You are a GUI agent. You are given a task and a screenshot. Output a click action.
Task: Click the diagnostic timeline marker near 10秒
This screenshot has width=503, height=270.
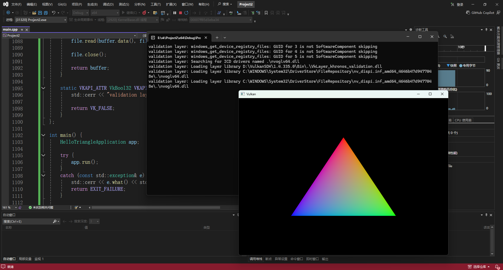(485, 48)
